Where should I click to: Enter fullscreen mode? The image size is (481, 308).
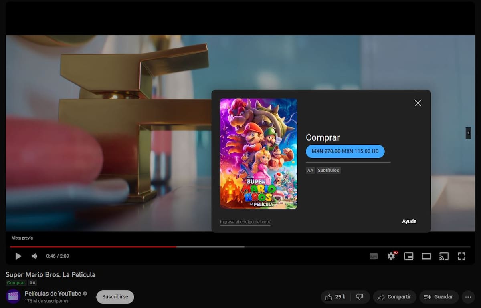tap(461, 256)
